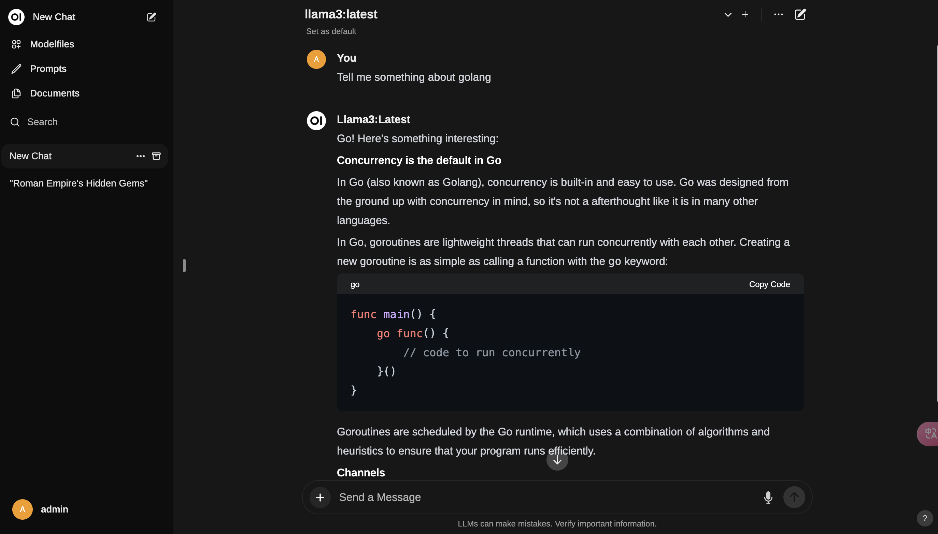The image size is (938, 534).
Task: Archive the New Chat conversation
Action: tap(156, 156)
